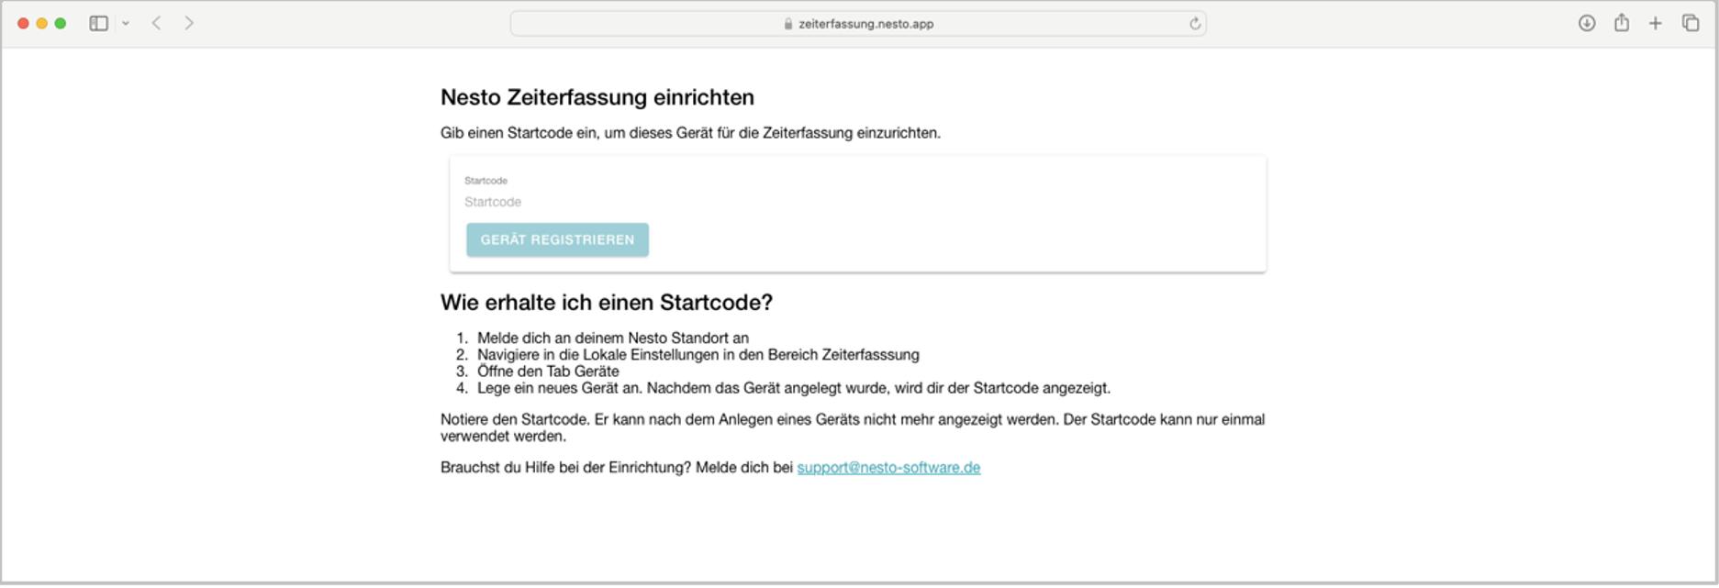The width and height of the screenshot is (1719, 588).
Task: Click the 'Nesto Zeiterfassung einrichten' heading
Action: 597,97
